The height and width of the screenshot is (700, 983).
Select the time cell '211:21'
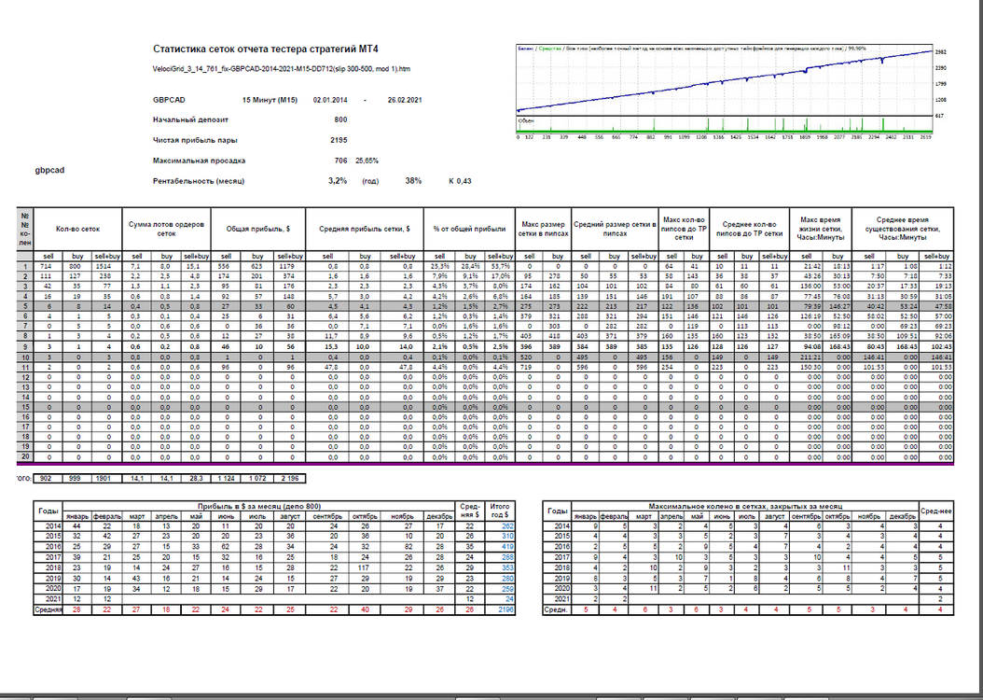806,357
